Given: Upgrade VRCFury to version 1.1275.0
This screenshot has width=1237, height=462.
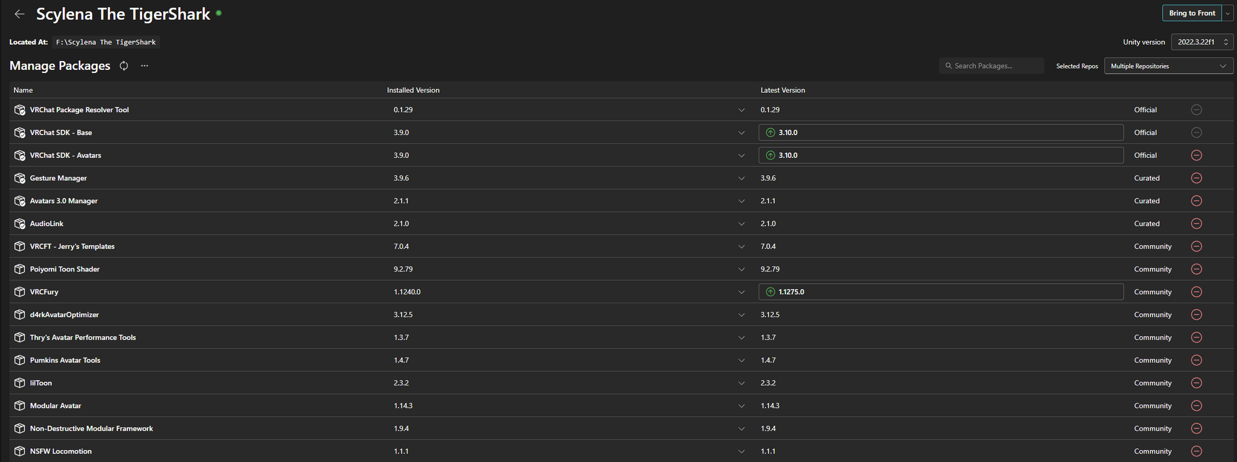Looking at the screenshot, I should pyautogui.click(x=940, y=292).
